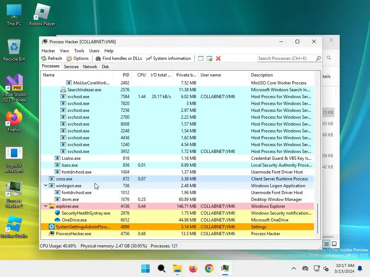The width and height of the screenshot is (370, 277).
Task: Open the Recycle Bin desktop icon
Action: click(14, 50)
